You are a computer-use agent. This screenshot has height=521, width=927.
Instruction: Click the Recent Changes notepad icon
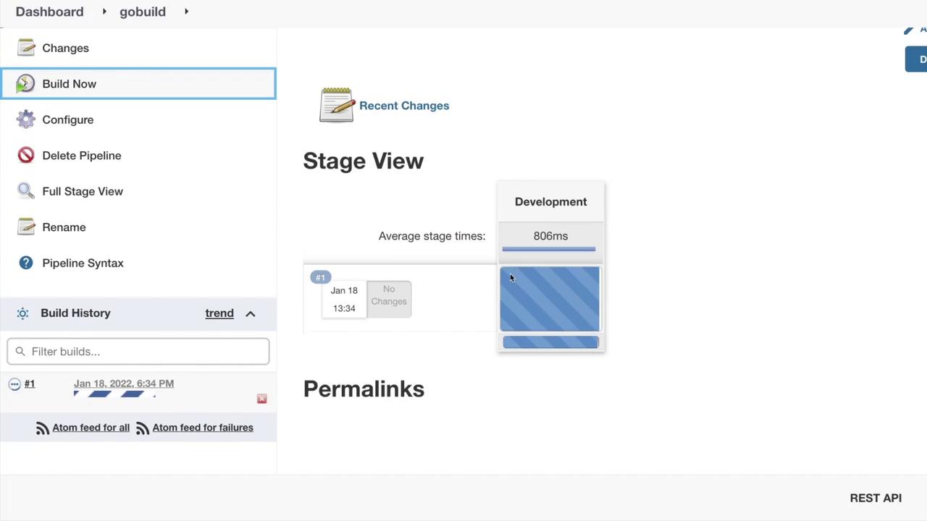[336, 106]
